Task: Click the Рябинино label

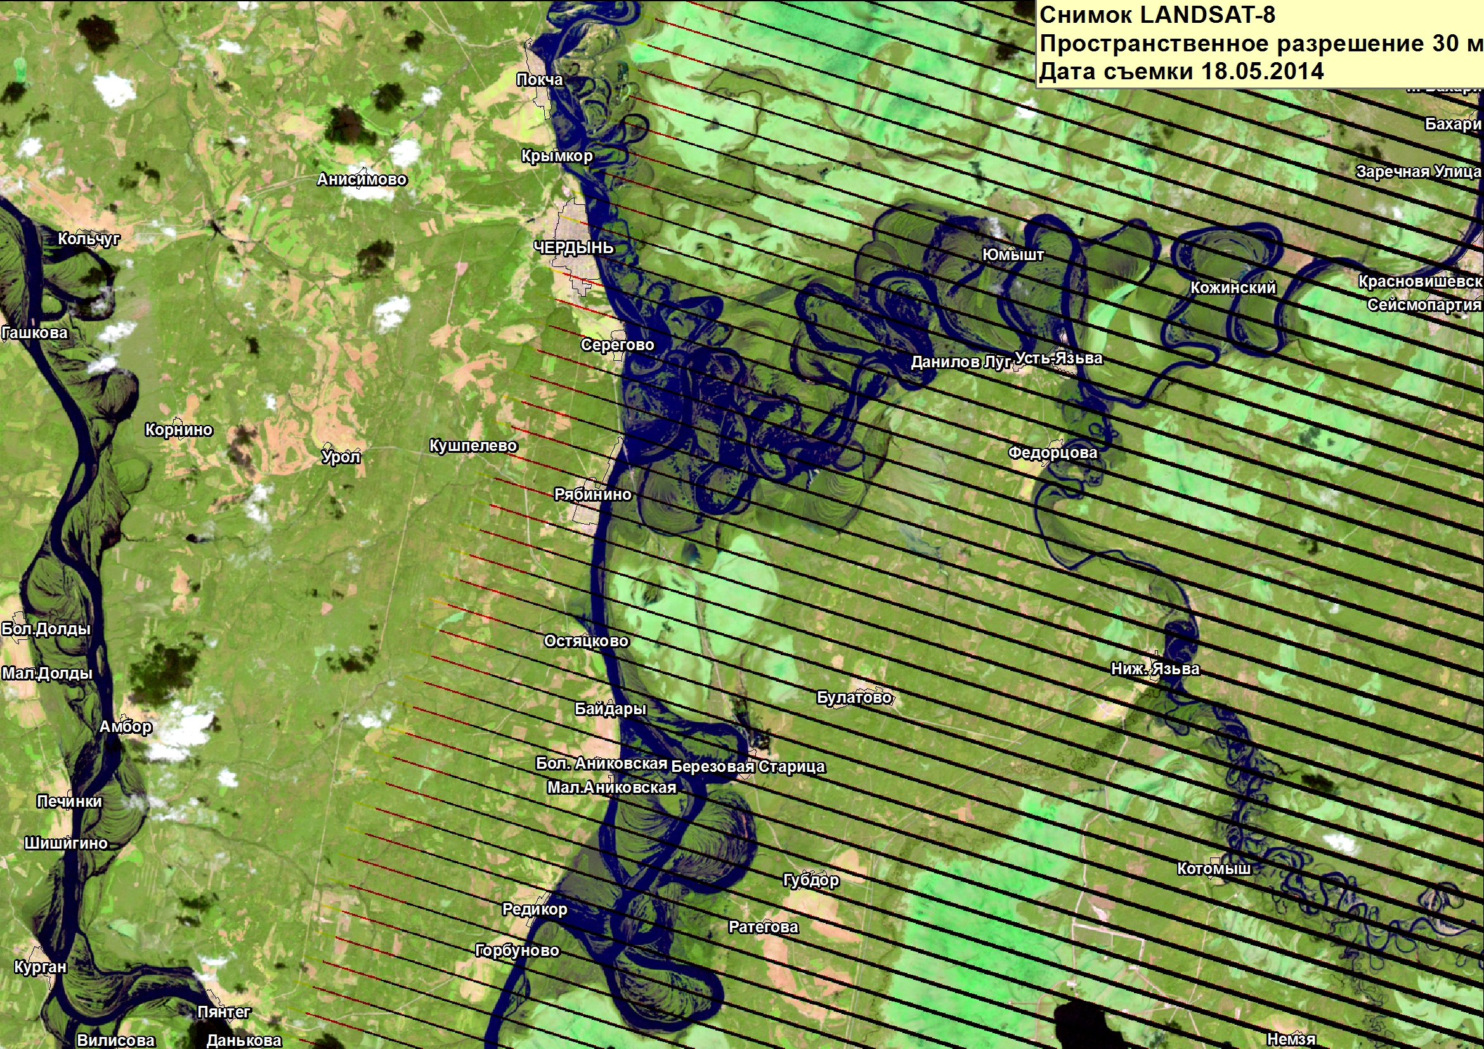Action: (593, 495)
